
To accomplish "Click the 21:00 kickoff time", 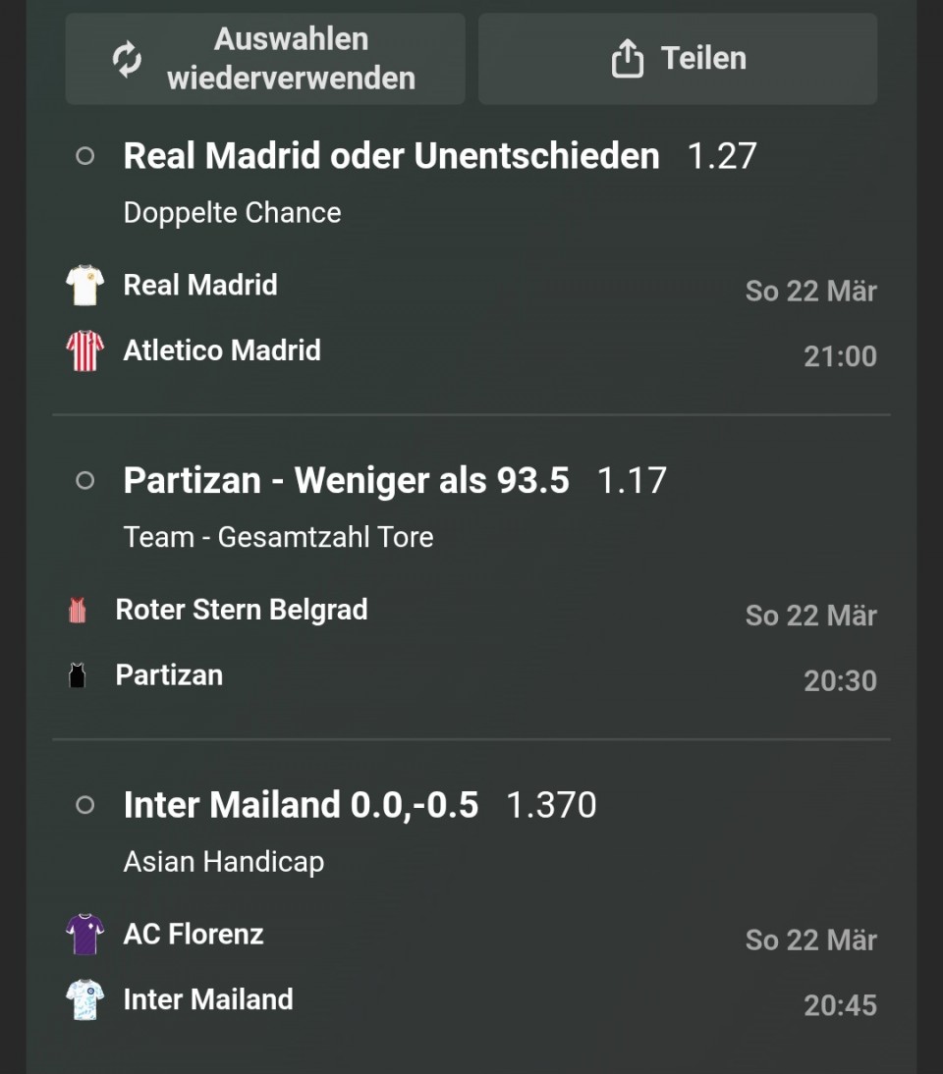I will (840, 356).
